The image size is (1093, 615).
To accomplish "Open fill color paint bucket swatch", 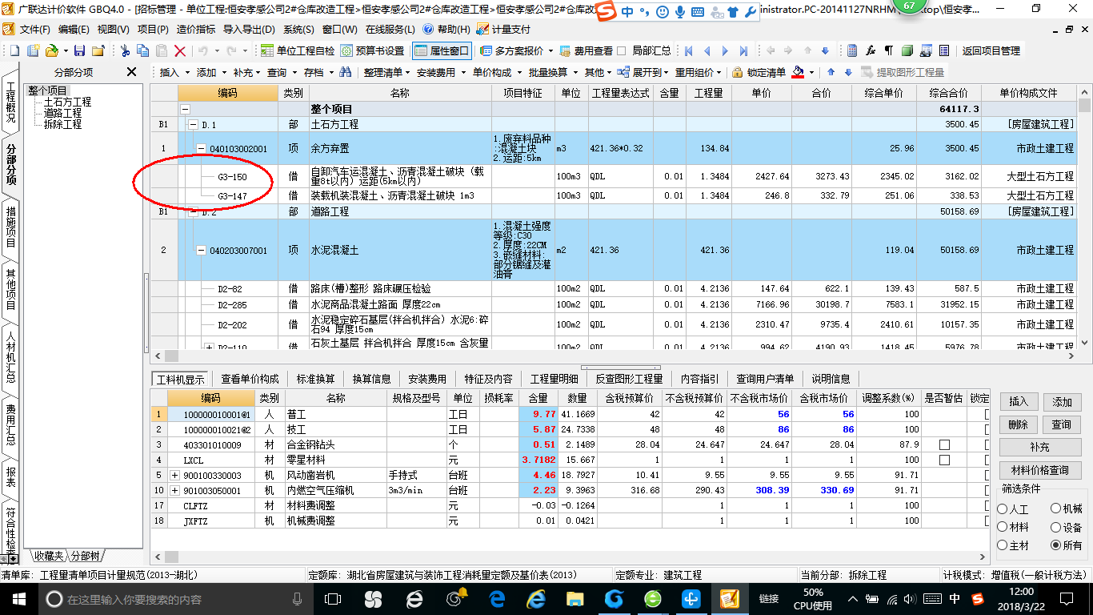I will [x=798, y=72].
